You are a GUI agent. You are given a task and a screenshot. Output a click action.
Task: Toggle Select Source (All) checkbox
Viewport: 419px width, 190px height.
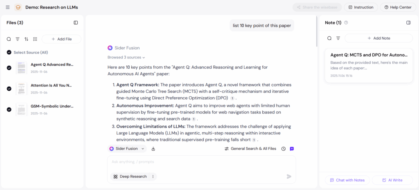pos(9,52)
